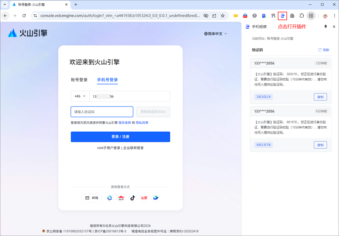Click the crossed-out eye icon in address bar
Screen dimensions: 339x236
coord(206,16)
